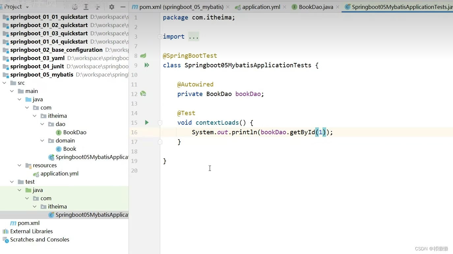Collapse the test folder chevron

pos(12,181)
